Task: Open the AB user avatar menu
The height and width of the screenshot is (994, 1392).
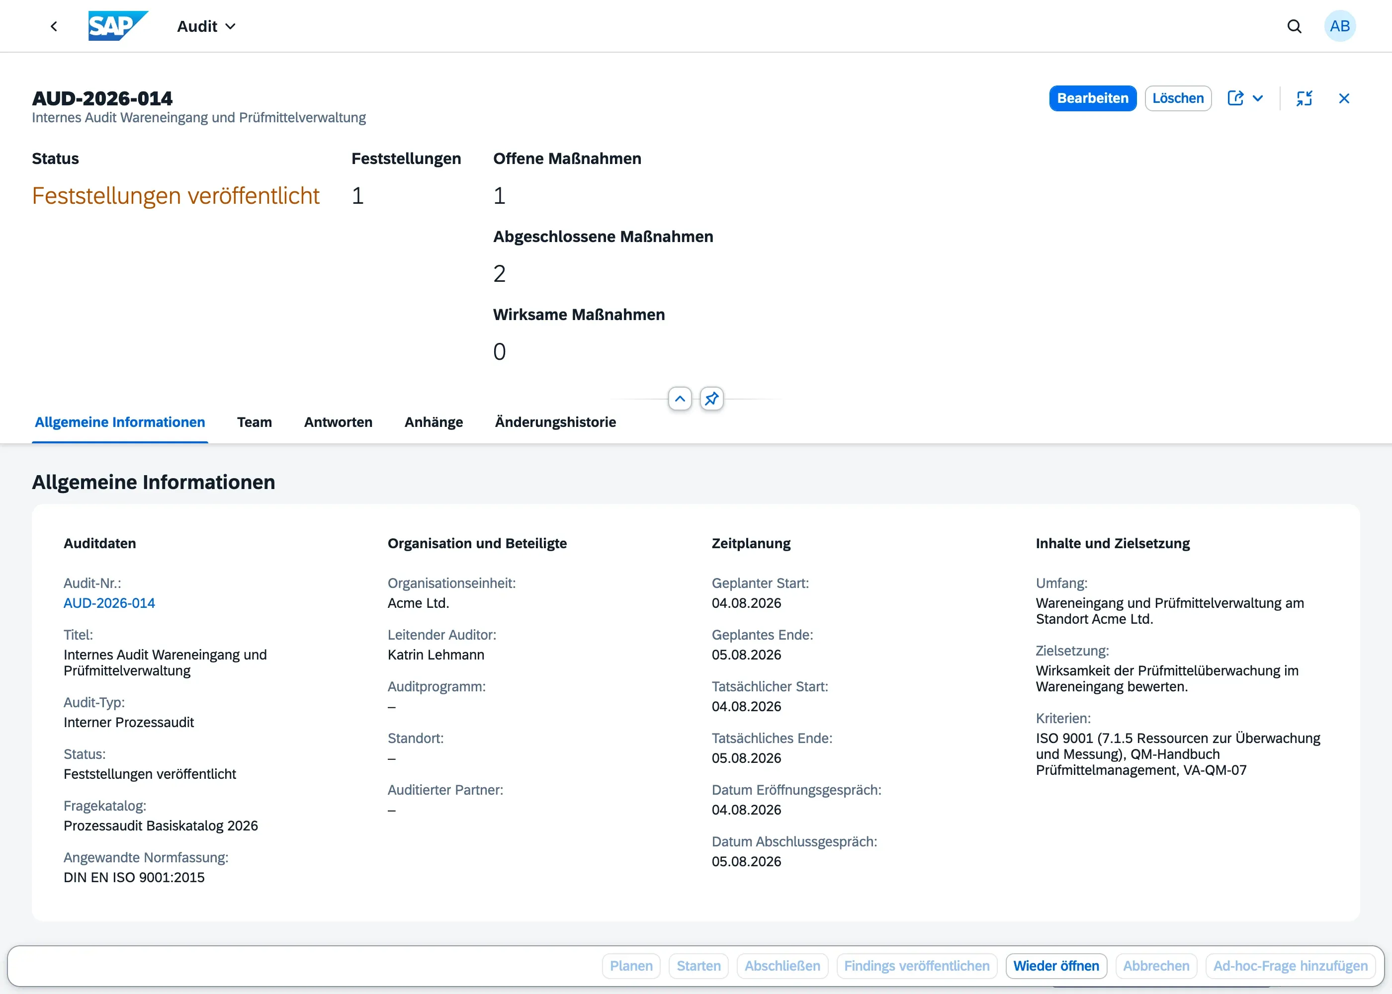Action: pos(1339,26)
